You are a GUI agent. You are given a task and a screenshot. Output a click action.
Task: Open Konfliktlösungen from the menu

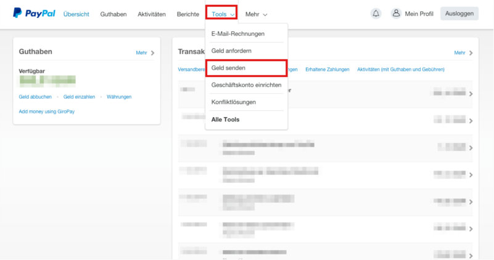[234, 102]
